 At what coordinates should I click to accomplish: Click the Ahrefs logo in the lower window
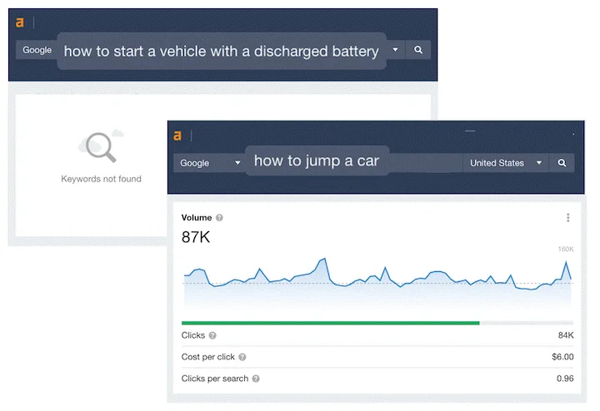[177, 136]
